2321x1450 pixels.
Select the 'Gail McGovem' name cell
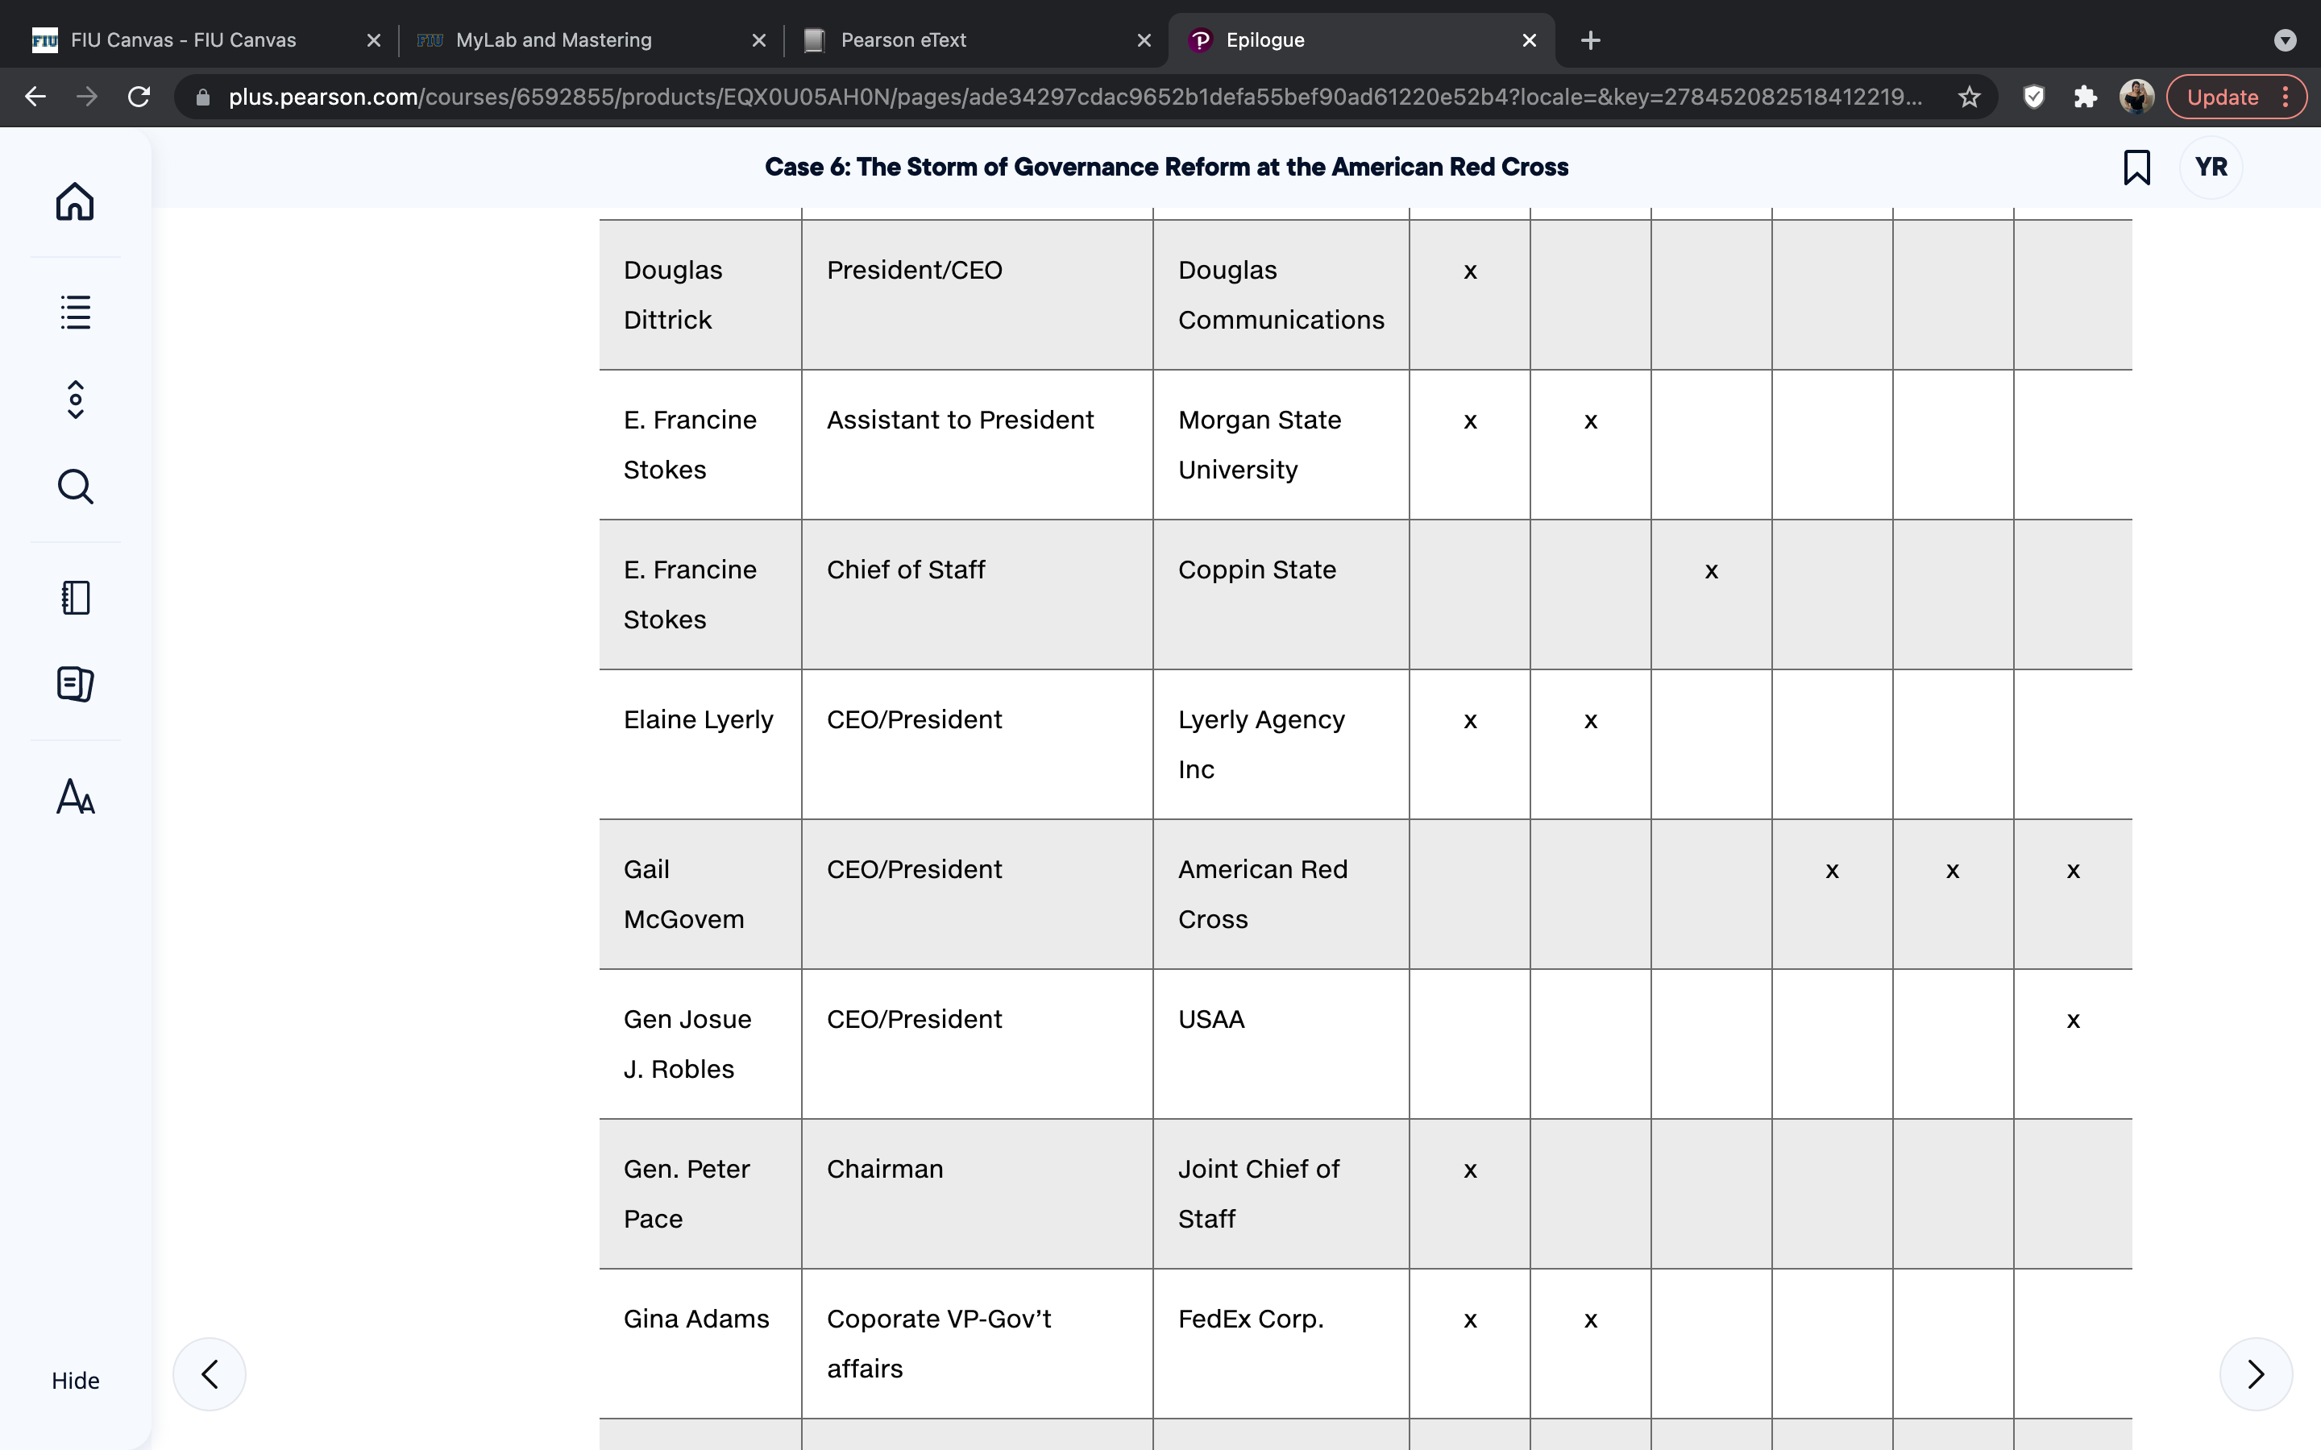pyautogui.click(x=700, y=894)
